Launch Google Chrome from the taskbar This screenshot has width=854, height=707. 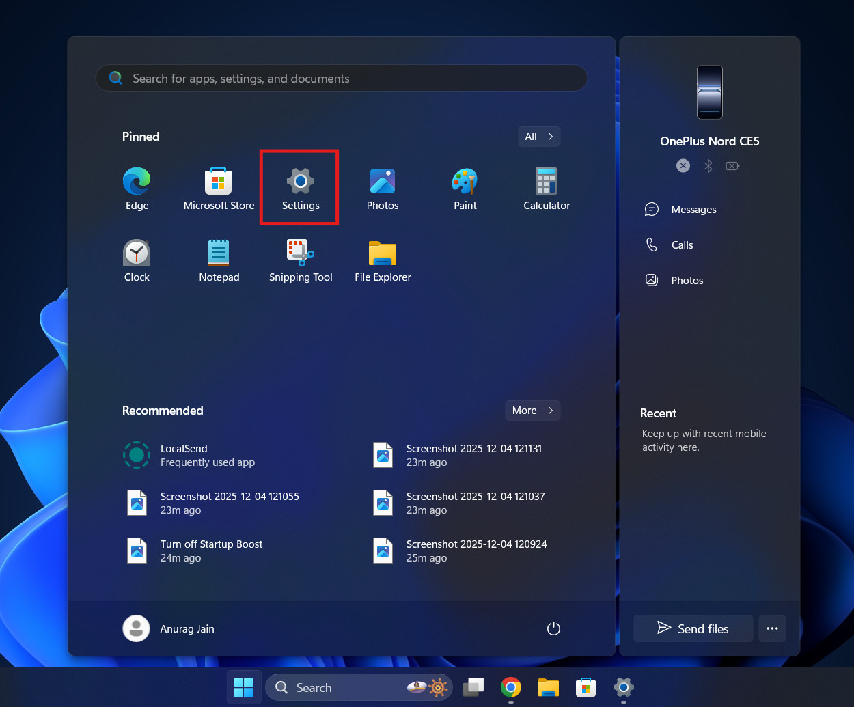coord(510,687)
